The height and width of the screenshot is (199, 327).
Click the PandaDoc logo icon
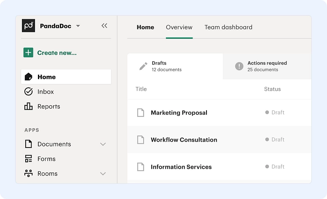point(29,26)
